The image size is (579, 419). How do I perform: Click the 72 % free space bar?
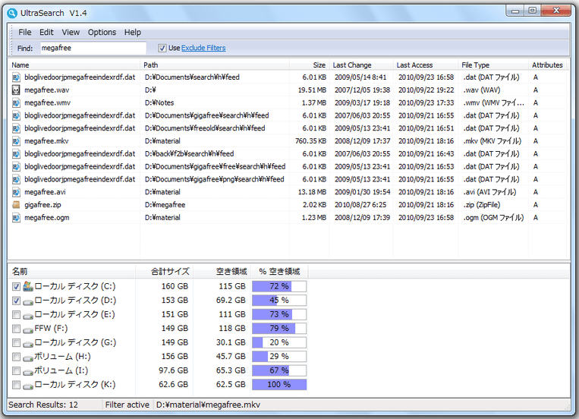pyautogui.click(x=279, y=286)
